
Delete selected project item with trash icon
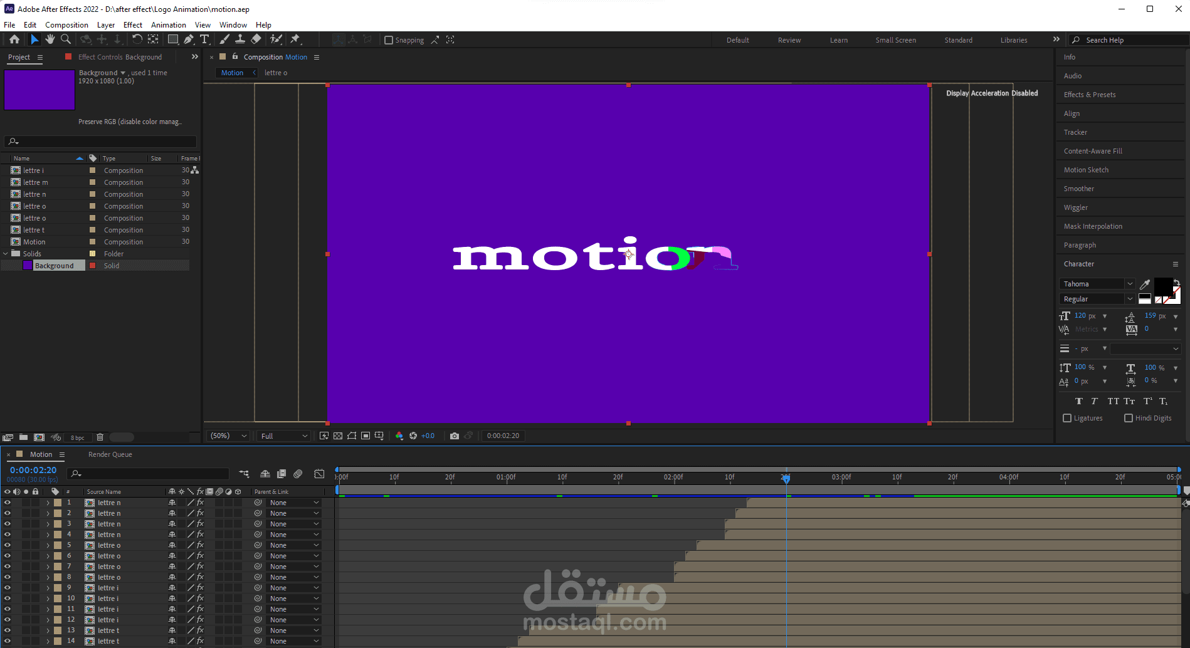pos(100,437)
